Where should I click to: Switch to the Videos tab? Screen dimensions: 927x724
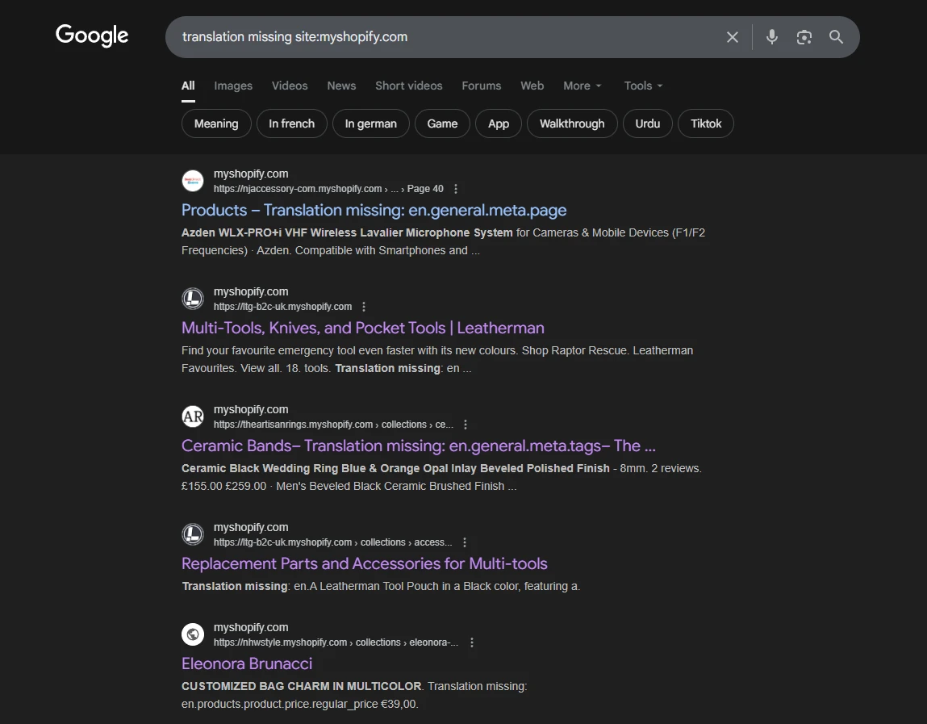[290, 86]
